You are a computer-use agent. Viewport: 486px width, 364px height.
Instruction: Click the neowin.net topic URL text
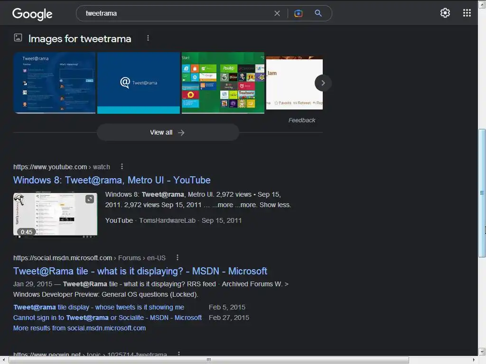point(90,354)
